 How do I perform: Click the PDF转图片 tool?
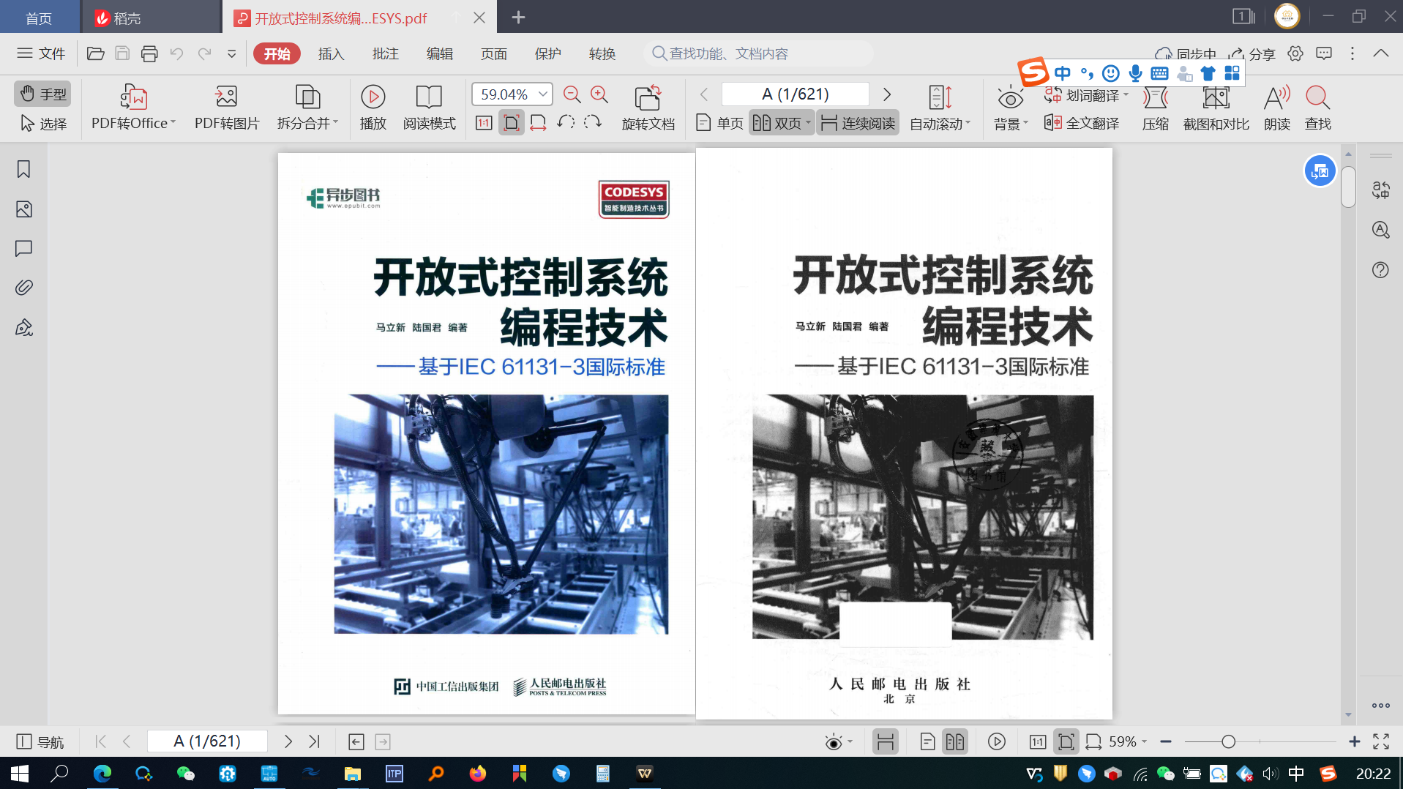[227, 108]
